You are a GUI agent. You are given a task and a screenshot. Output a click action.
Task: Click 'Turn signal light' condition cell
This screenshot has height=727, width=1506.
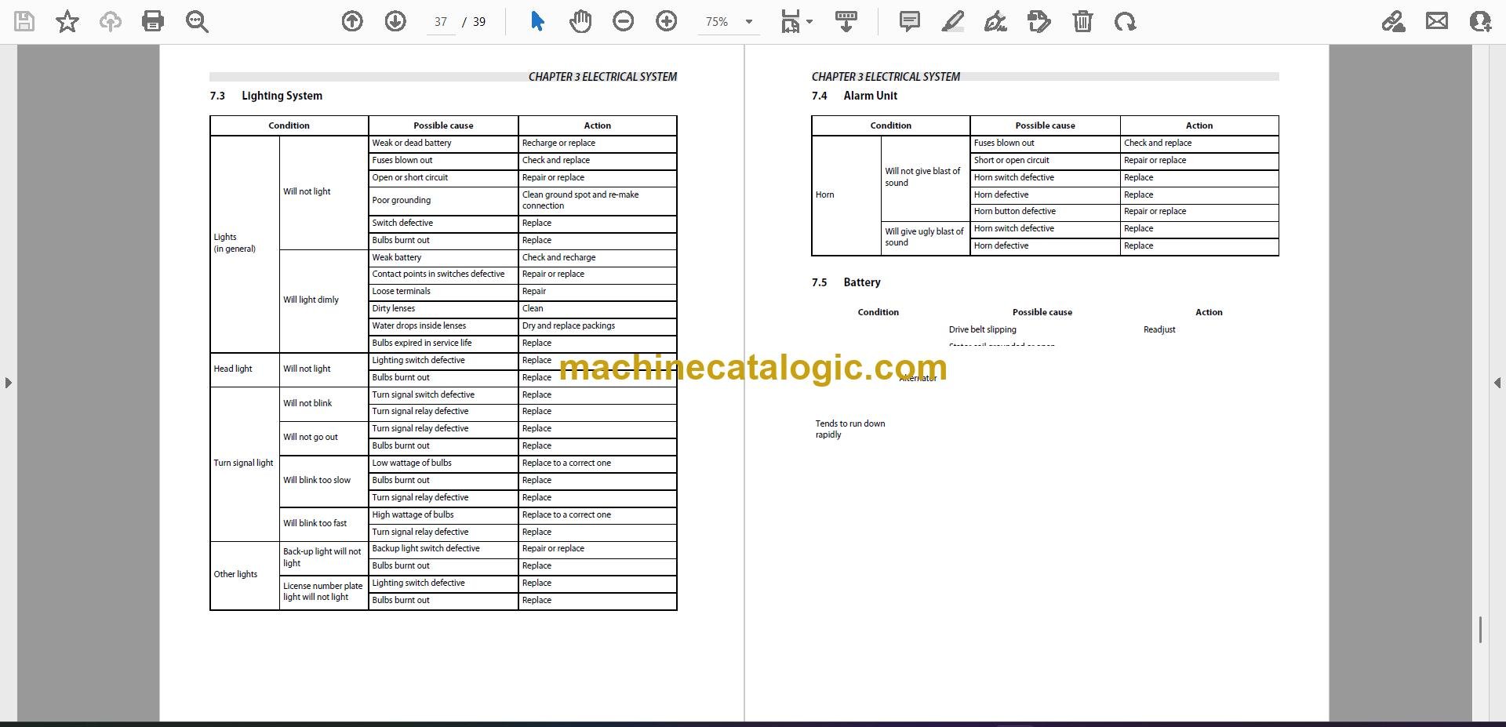coord(245,463)
